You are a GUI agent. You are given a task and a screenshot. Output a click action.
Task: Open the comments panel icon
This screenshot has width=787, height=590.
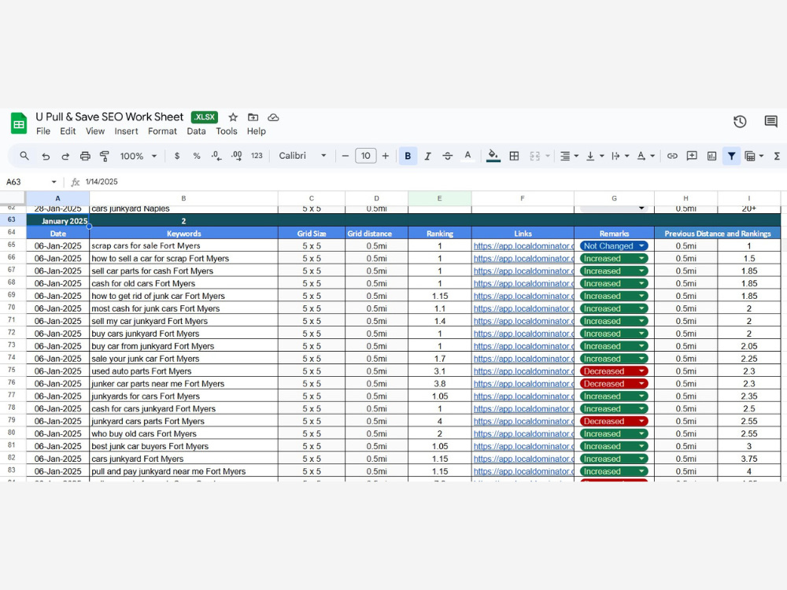click(x=770, y=121)
